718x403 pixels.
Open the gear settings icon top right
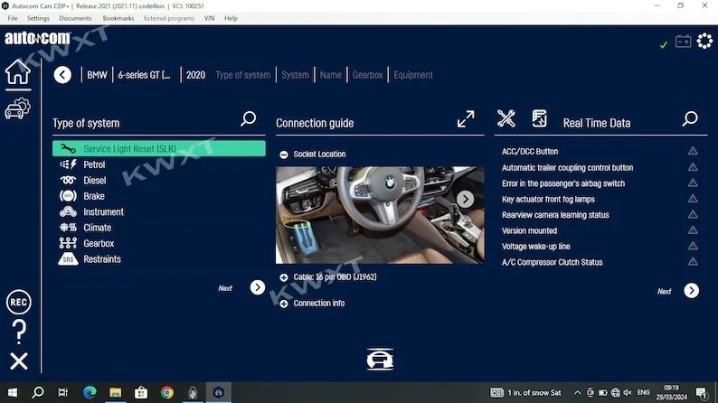point(704,42)
